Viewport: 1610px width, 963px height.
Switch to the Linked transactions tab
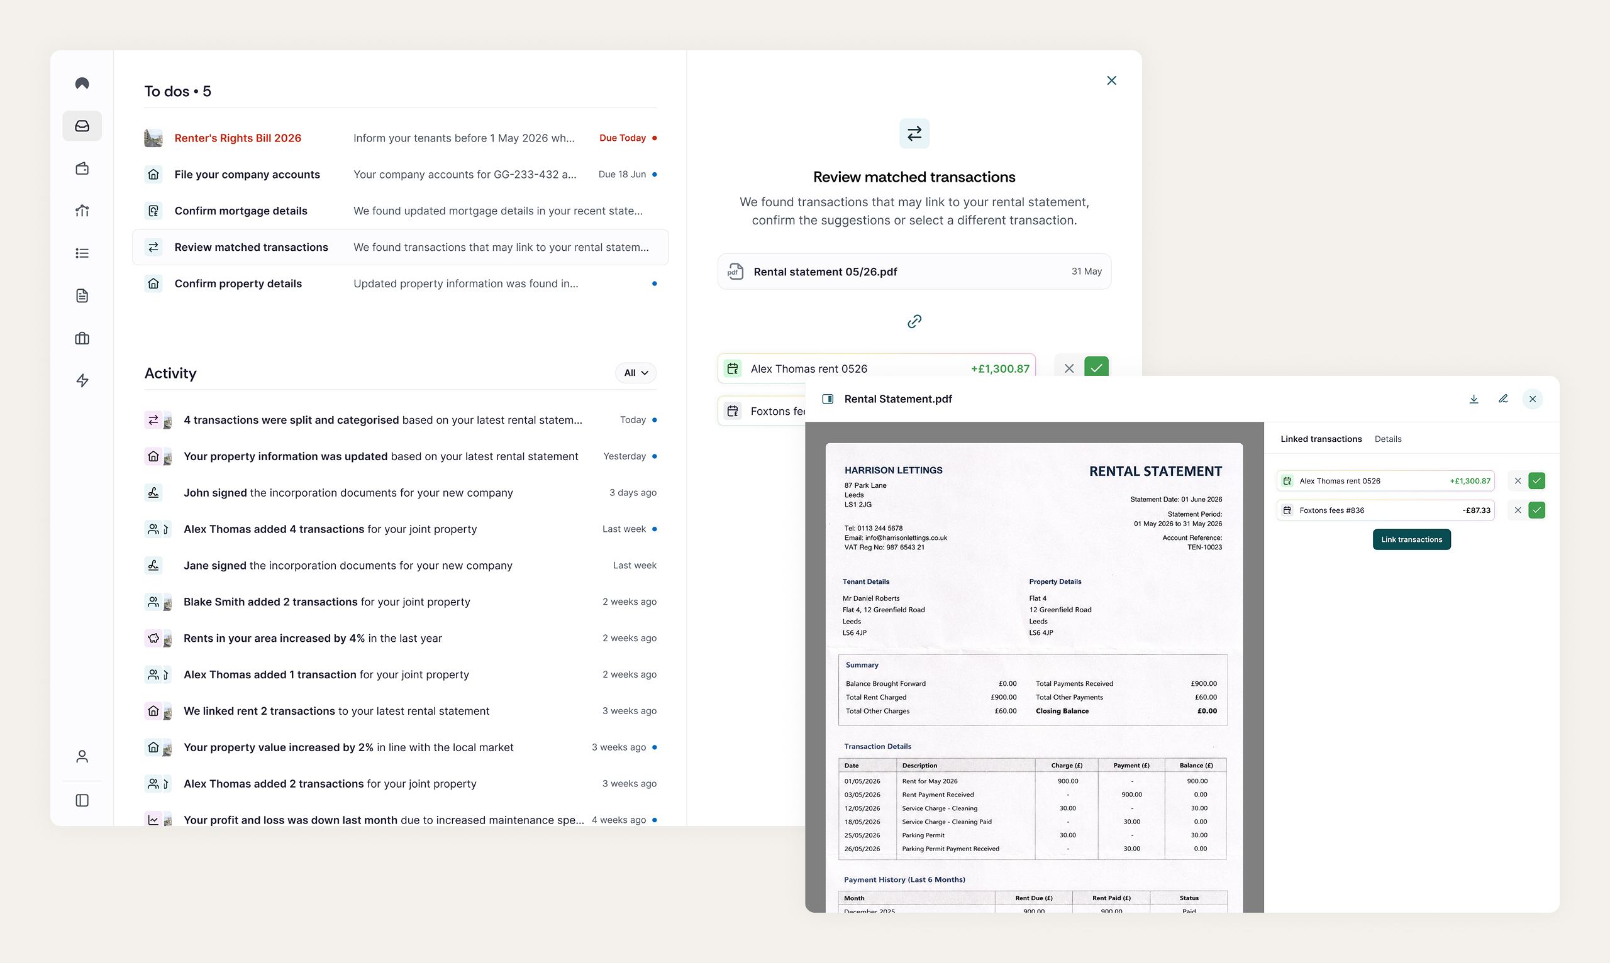coord(1321,439)
